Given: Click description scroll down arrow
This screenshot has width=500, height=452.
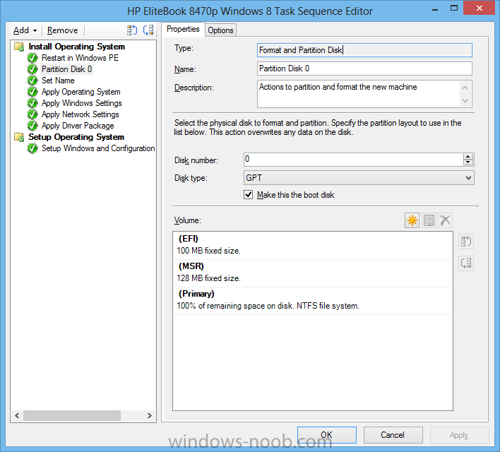Looking at the screenshot, I should (x=465, y=101).
